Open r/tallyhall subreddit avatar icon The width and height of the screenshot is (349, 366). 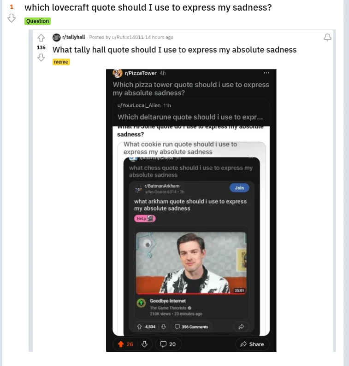pos(56,37)
